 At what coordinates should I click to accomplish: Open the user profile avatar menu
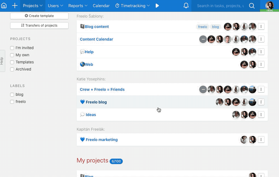[270, 6]
